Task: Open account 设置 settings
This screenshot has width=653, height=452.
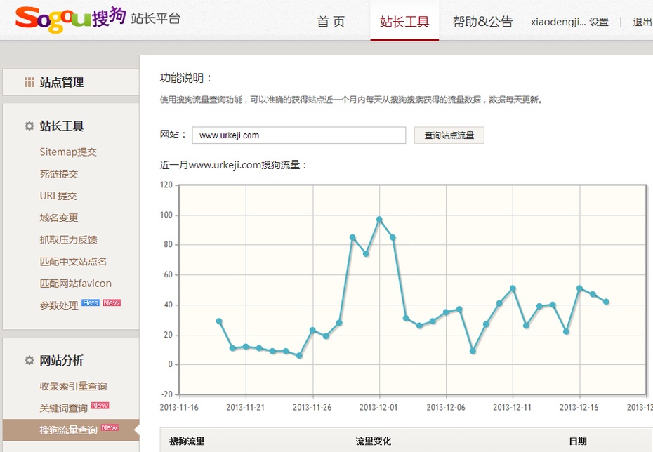Action: pyautogui.click(x=600, y=22)
